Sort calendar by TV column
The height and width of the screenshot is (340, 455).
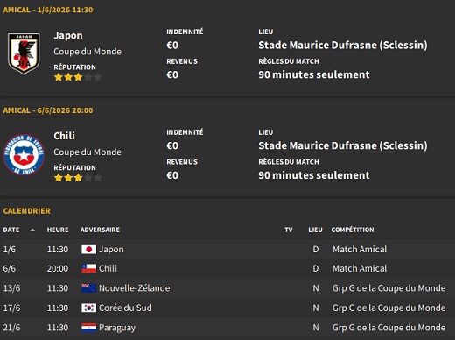(289, 230)
